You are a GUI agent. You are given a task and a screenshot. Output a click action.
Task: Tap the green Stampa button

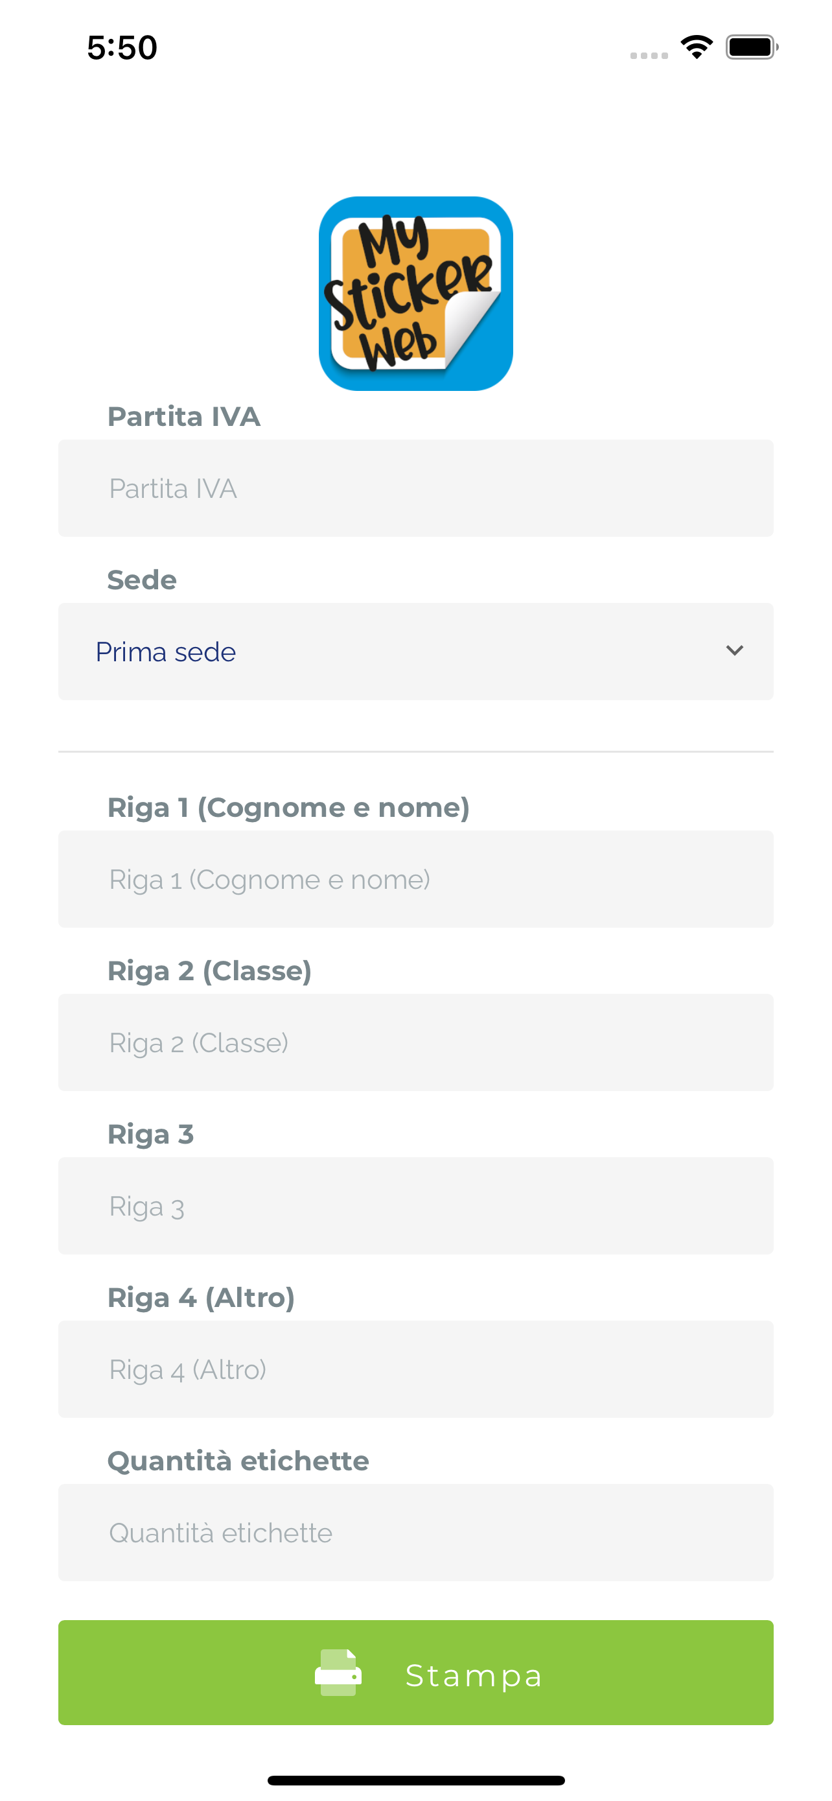point(415,1673)
